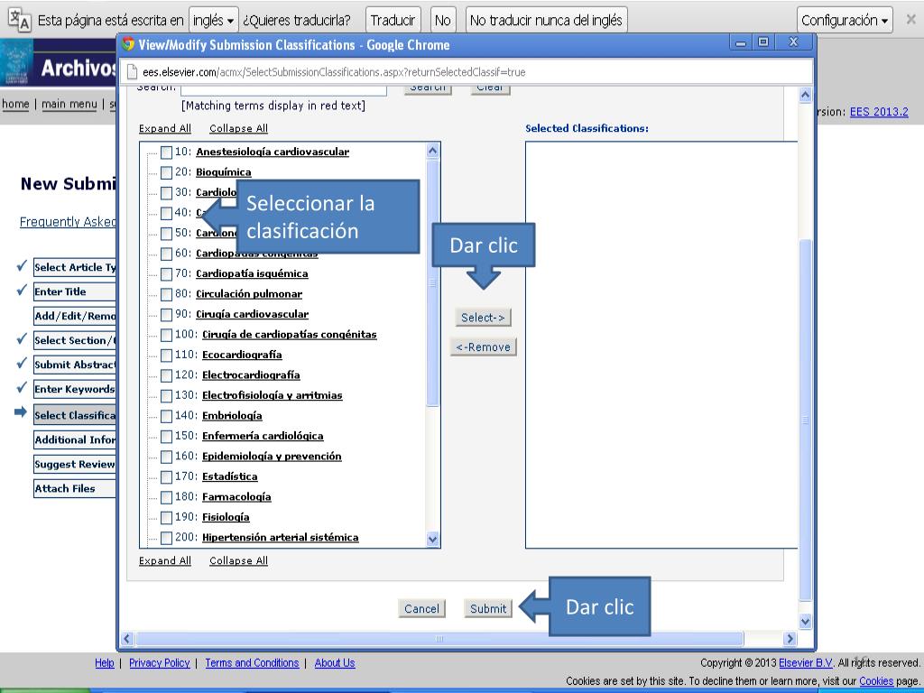
Task: Click the Select-> button
Action: tap(483, 318)
